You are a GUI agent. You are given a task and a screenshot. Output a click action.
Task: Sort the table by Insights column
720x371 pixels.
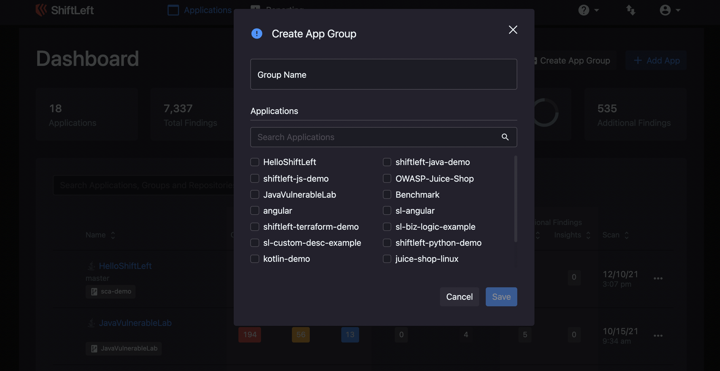[572, 235]
